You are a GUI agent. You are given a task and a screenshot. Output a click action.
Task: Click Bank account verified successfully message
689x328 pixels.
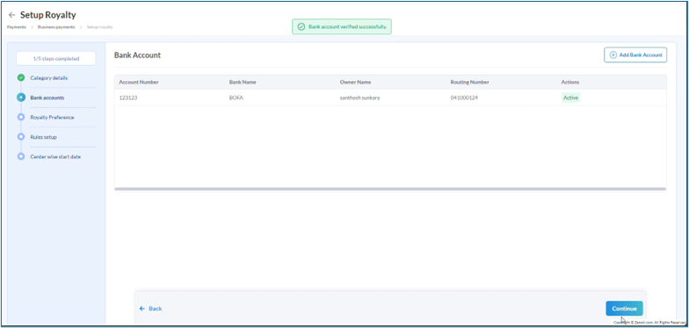347,26
